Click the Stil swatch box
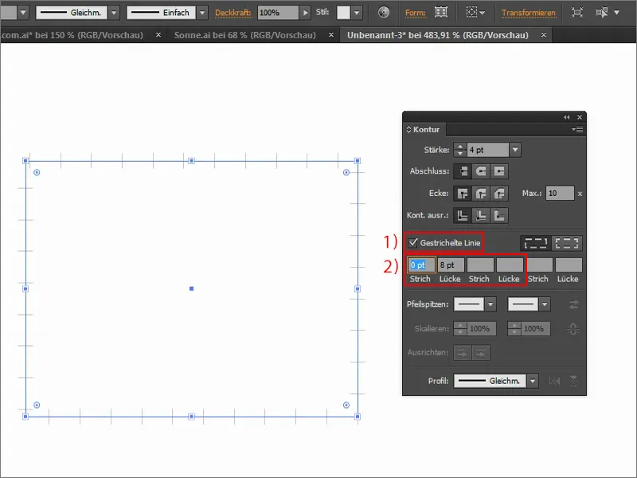 [343, 13]
